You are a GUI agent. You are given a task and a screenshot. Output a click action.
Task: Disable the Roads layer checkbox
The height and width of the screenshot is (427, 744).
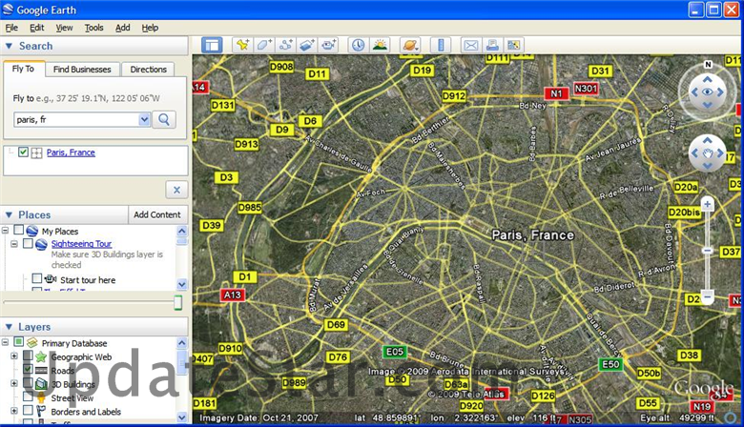point(28,369)
